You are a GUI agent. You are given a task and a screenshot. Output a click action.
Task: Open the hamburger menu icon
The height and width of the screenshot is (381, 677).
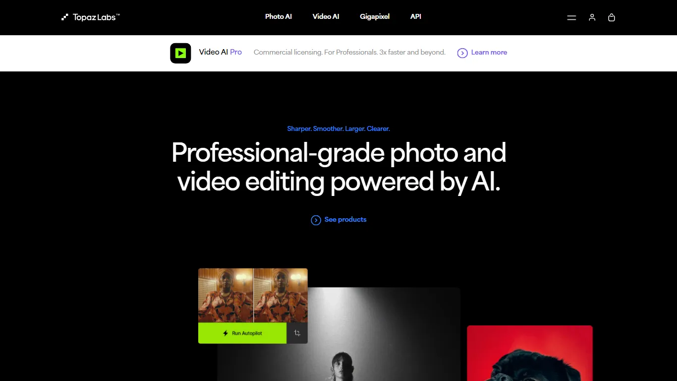[x=571, y=17]
